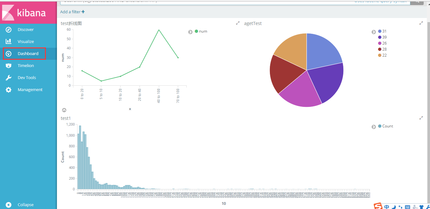Select Dashboard in the side menu
430x209 pixels.
coord(28,53)
